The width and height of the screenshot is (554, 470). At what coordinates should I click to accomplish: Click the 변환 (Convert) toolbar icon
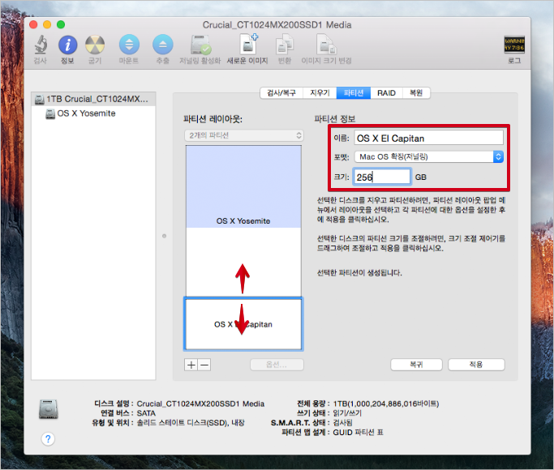click(x=285, y=45)
